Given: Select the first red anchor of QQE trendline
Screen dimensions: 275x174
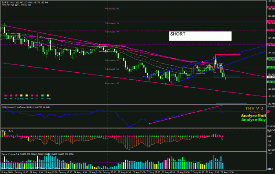Looking at the screenshot, I should (x=150, y=124).
